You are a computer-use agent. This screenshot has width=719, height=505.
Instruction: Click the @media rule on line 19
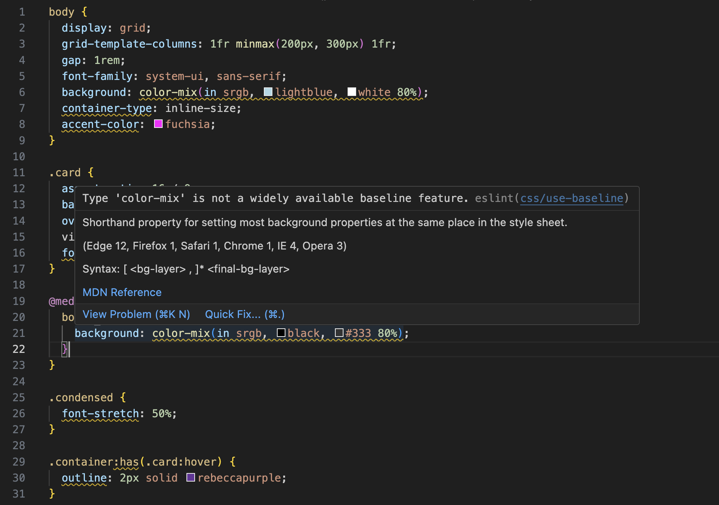coord(61,301)
